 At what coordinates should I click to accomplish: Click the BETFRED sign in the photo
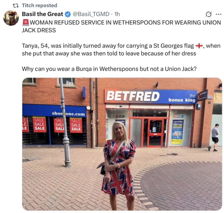point(151,96)
